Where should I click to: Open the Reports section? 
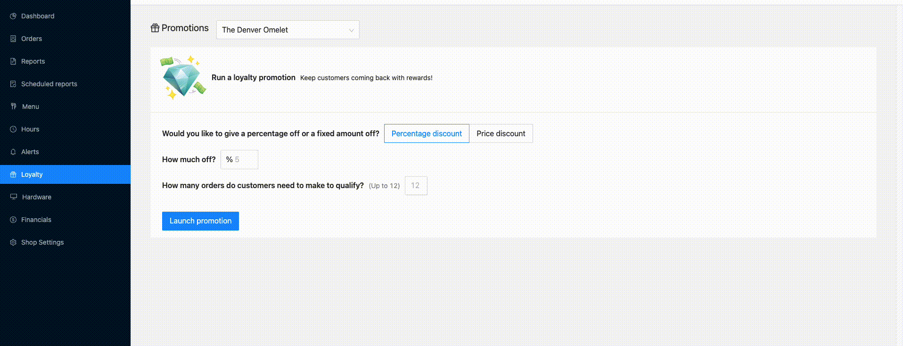[65, 61]
